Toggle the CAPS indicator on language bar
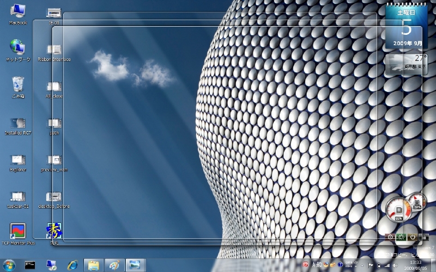This screenshot has height=272, width=436. point(349,262)
